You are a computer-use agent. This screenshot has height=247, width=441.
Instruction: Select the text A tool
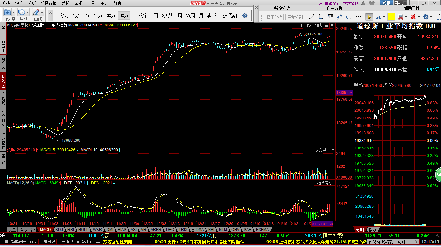pos(378,17)
